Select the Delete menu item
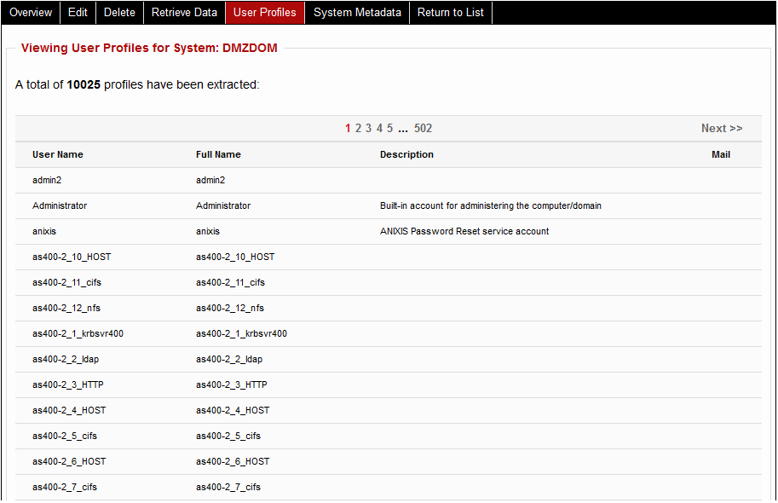 [x=119, y=12]
